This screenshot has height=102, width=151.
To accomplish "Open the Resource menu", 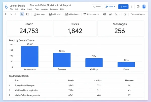I will tap(54, 9).
